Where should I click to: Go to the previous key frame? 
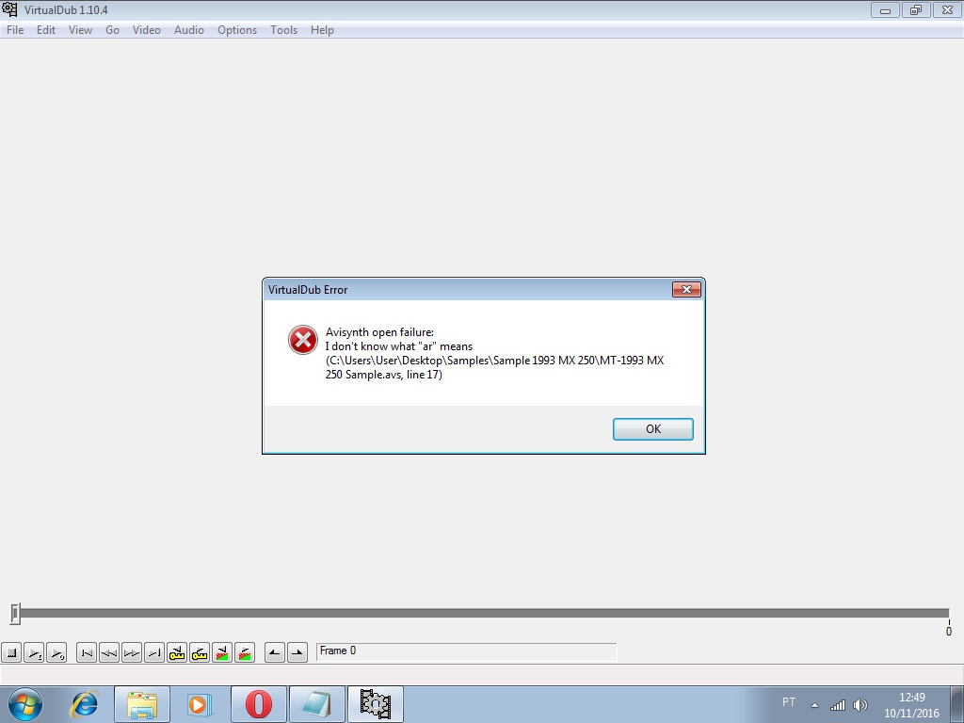click(x=177, y=652)
